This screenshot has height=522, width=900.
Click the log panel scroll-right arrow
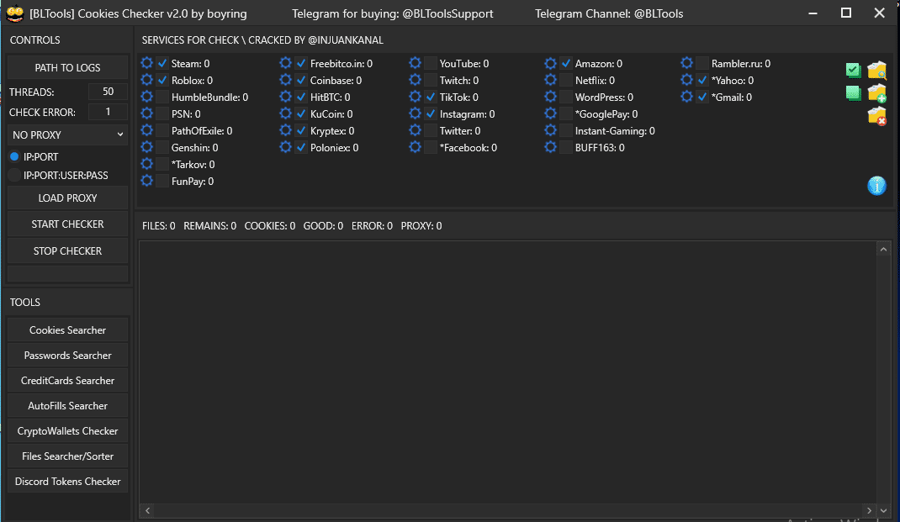[x=869, y=510]
